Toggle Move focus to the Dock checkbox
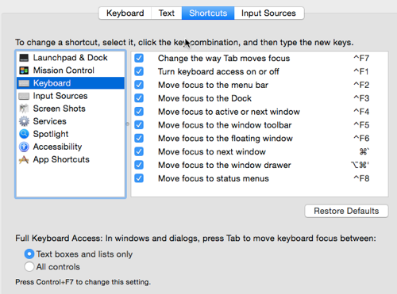397x294 pixels. tap(139, 98)
